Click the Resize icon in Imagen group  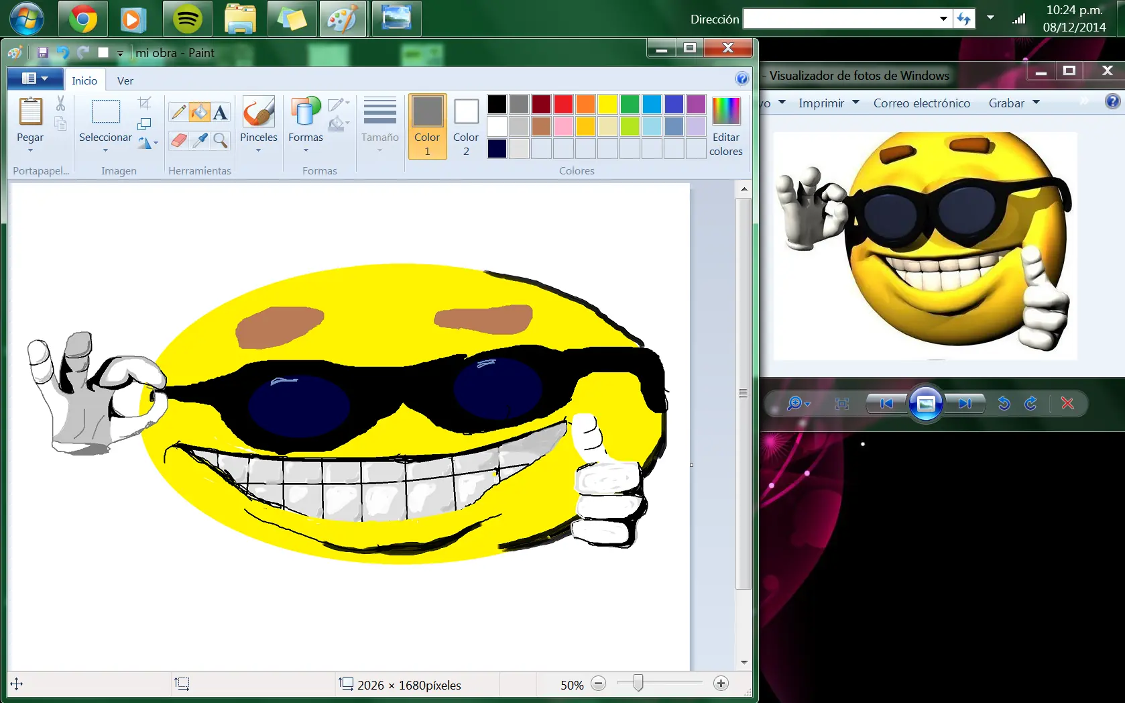144,124
